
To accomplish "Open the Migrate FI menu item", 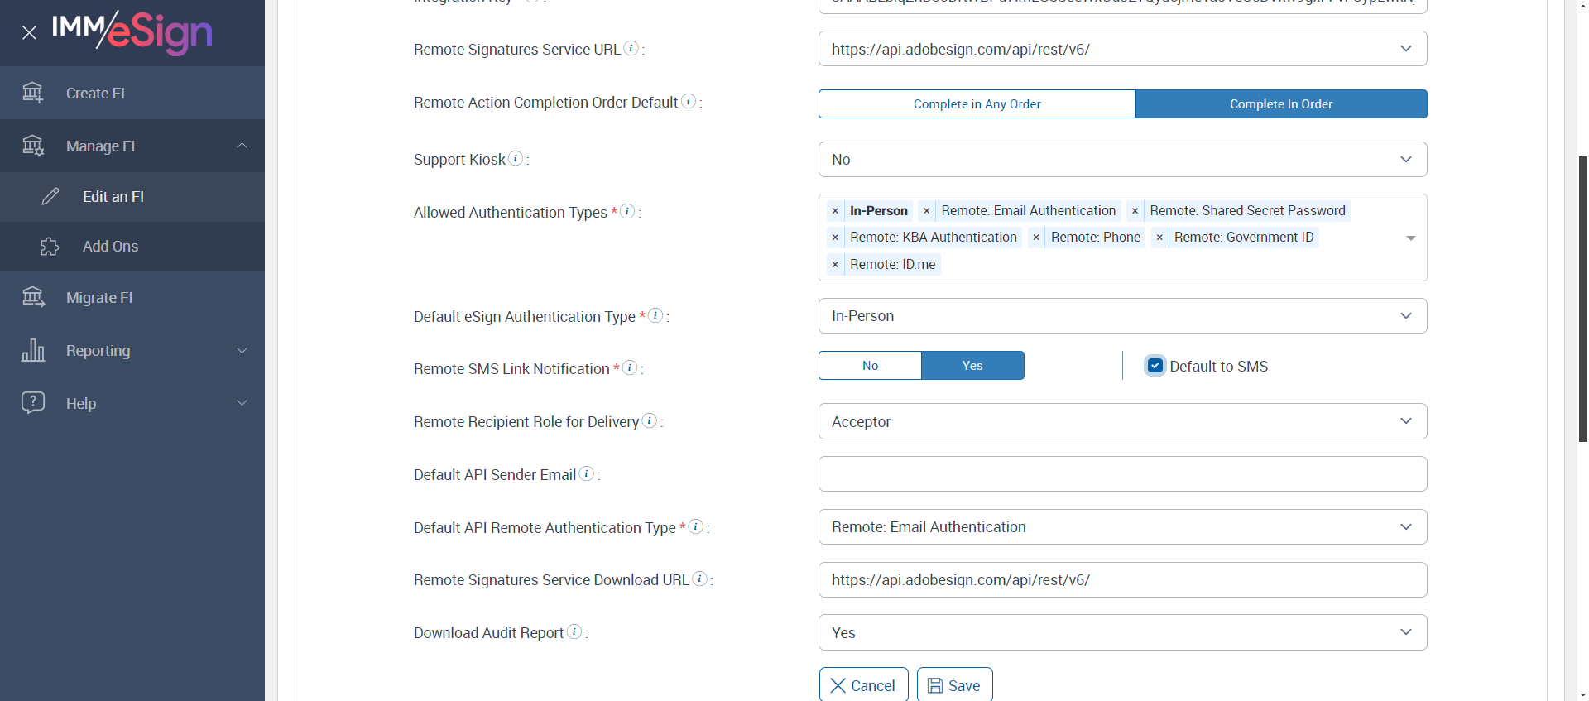I will pos(99,298).
